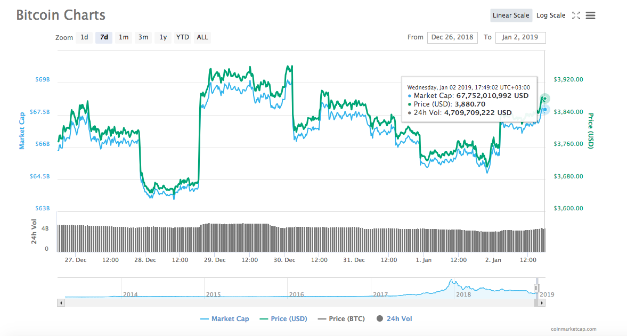Click the '$3,680.00' price axis label

tap(568, 176)
